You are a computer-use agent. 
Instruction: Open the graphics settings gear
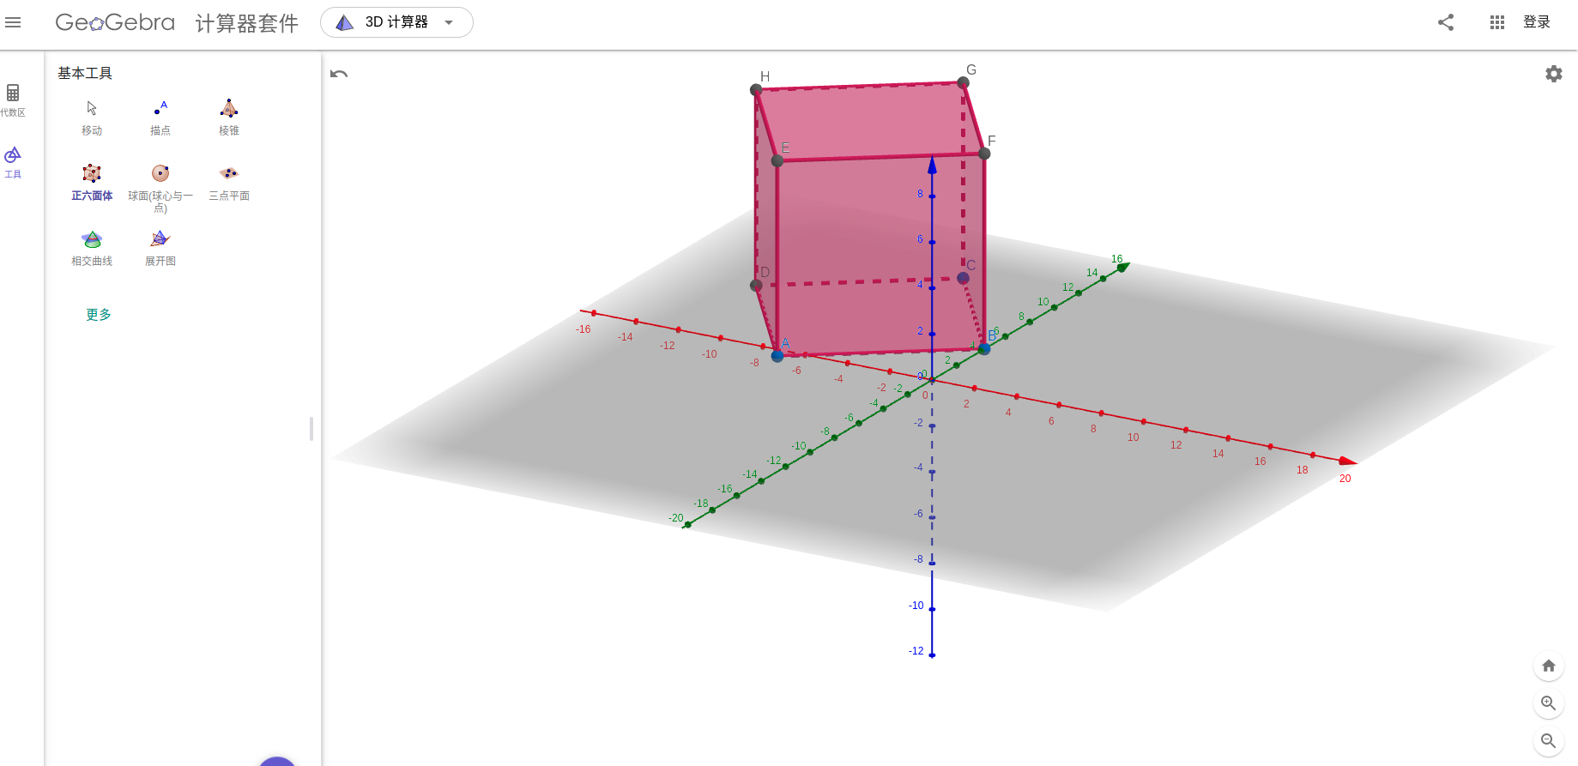[1554, 74]
